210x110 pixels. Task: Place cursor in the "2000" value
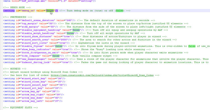tap(64, 40)
